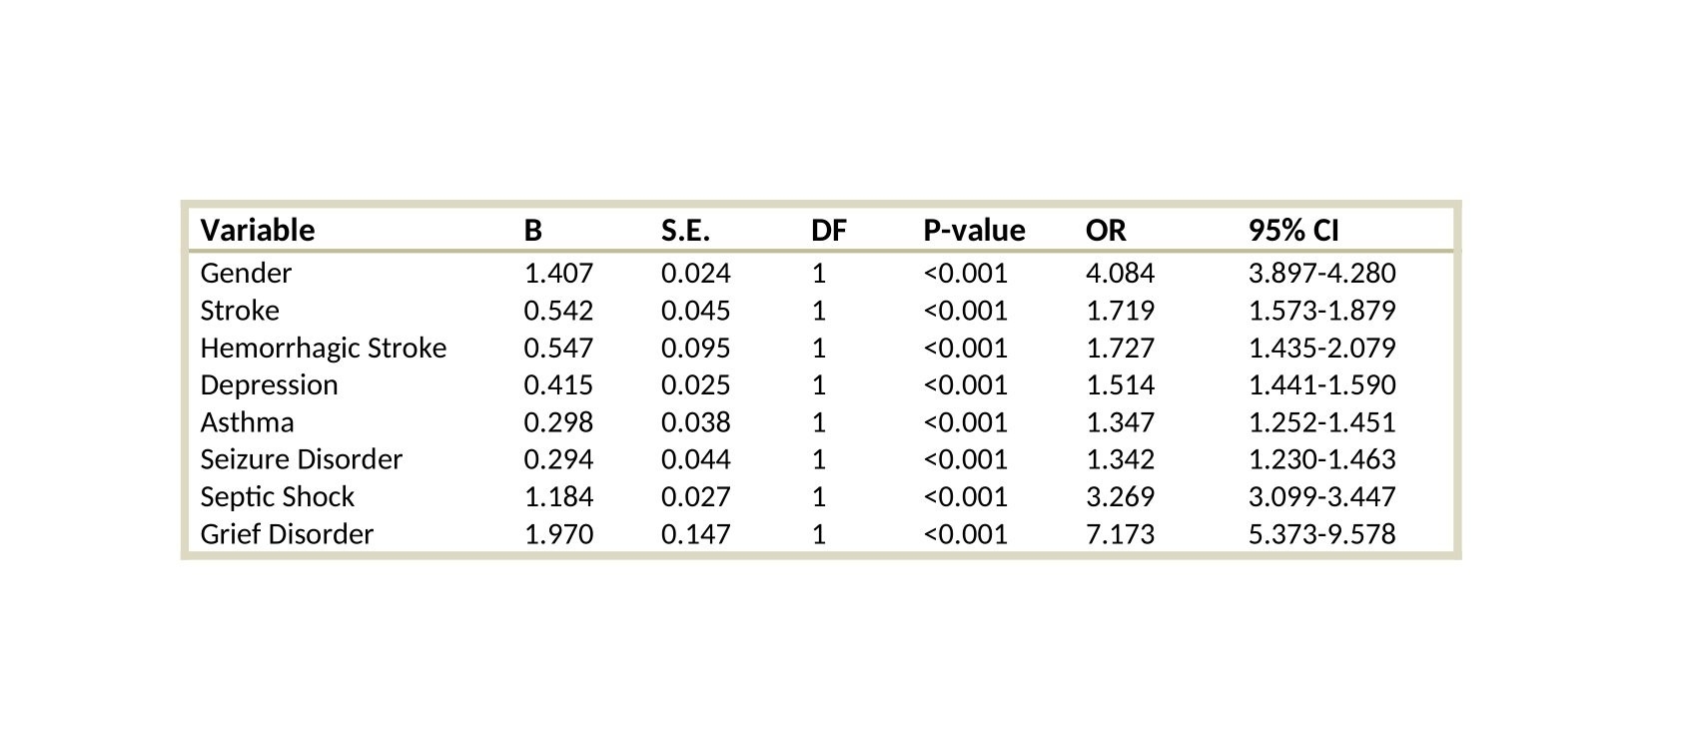Click the odds ratio value 7.173
Image resolution: width=1698 pixels, height=732 pixels.
1120,534
